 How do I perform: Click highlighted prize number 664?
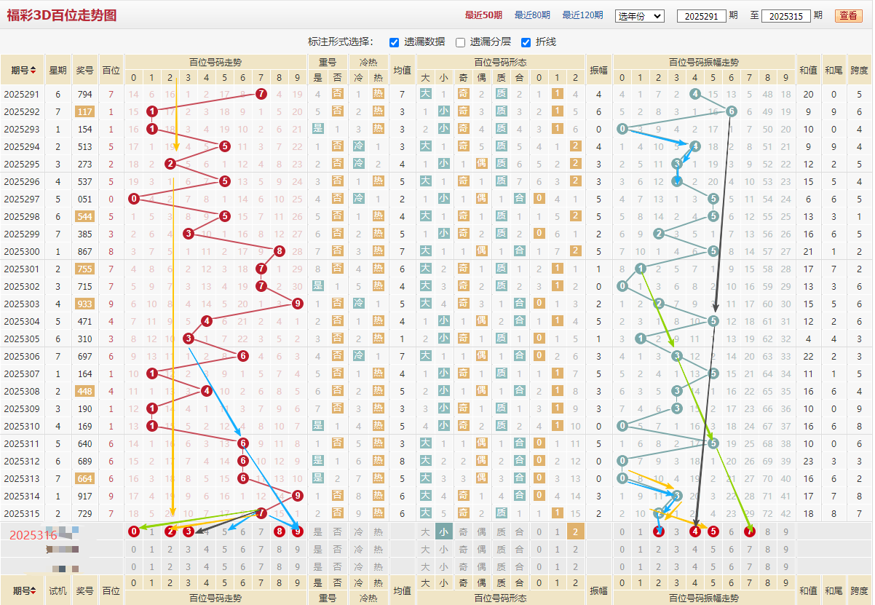(x=84, y=478)
